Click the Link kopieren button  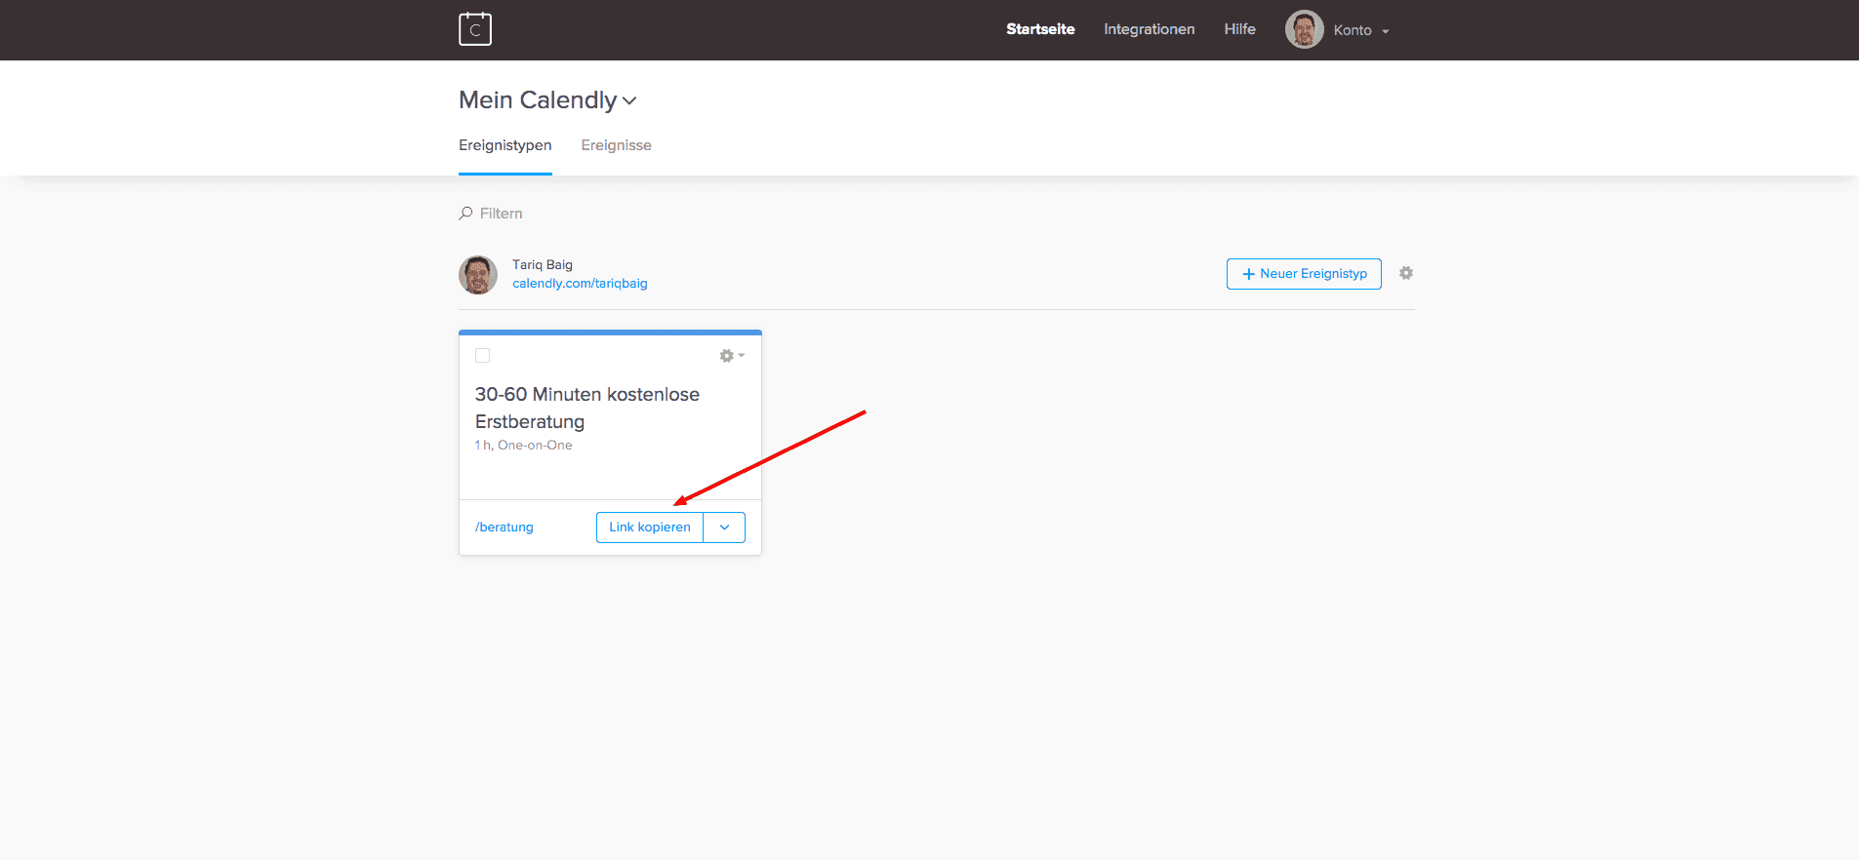650,528
